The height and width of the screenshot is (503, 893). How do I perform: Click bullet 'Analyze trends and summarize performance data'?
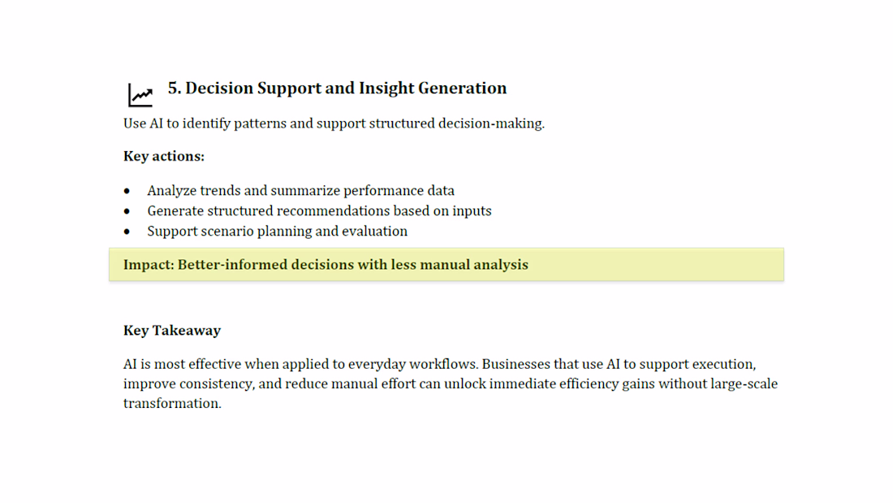point(300,190)
